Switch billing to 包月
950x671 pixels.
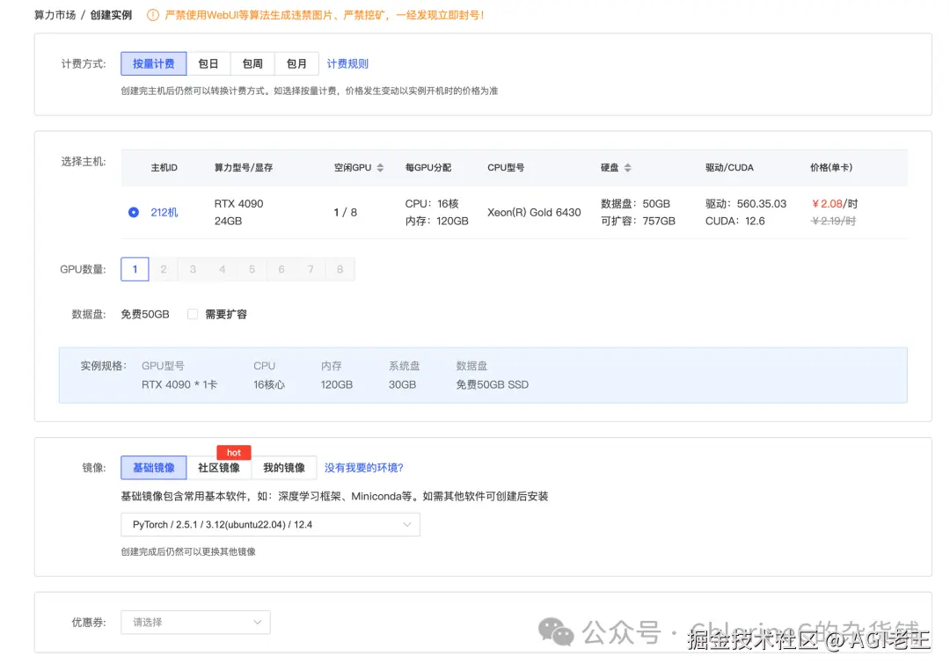point(297,63)
